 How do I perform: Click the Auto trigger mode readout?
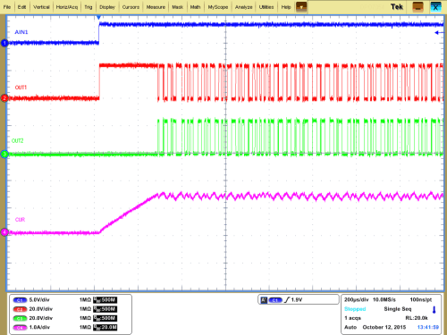pos(350,327)
